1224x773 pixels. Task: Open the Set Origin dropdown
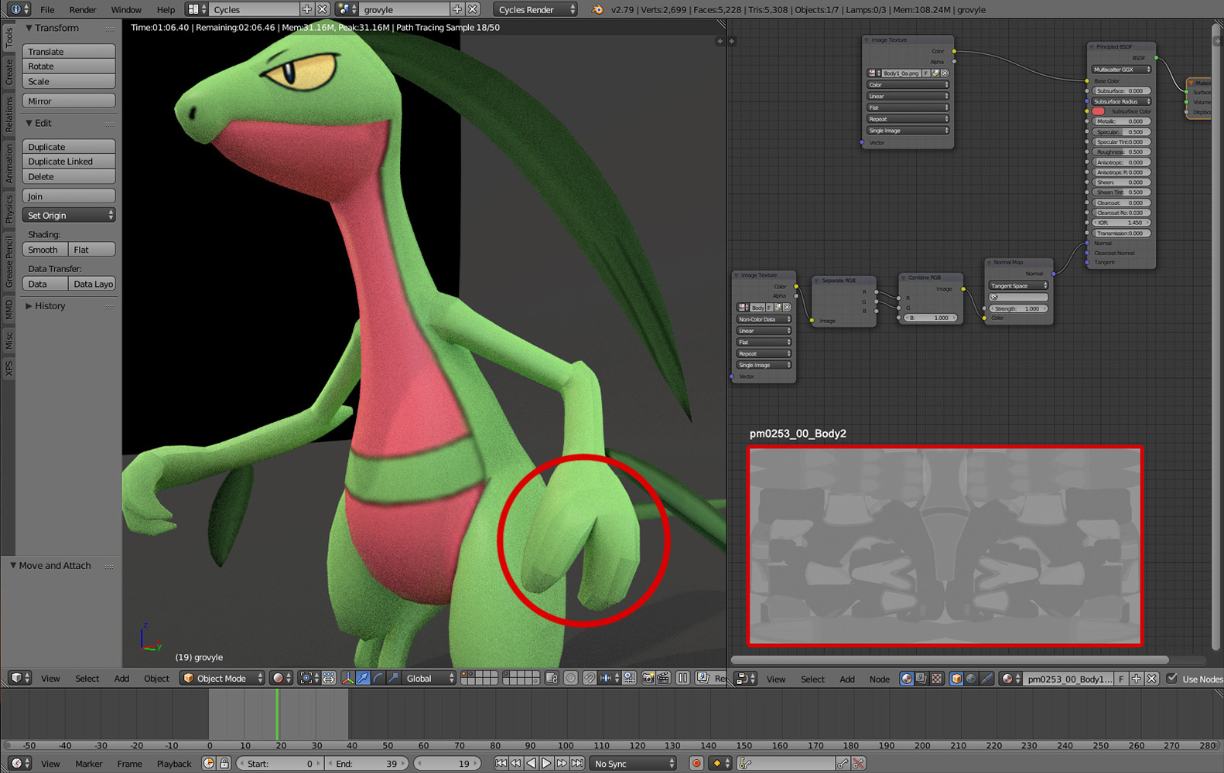click(69, 215)
